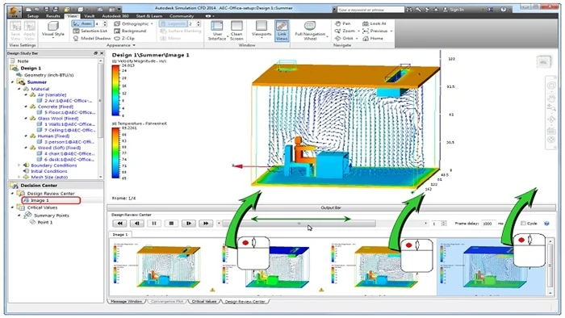This screenshot has width=565, height=318.
Task: Open the Critical Values output tab
Action: click(x=204, y=301)
